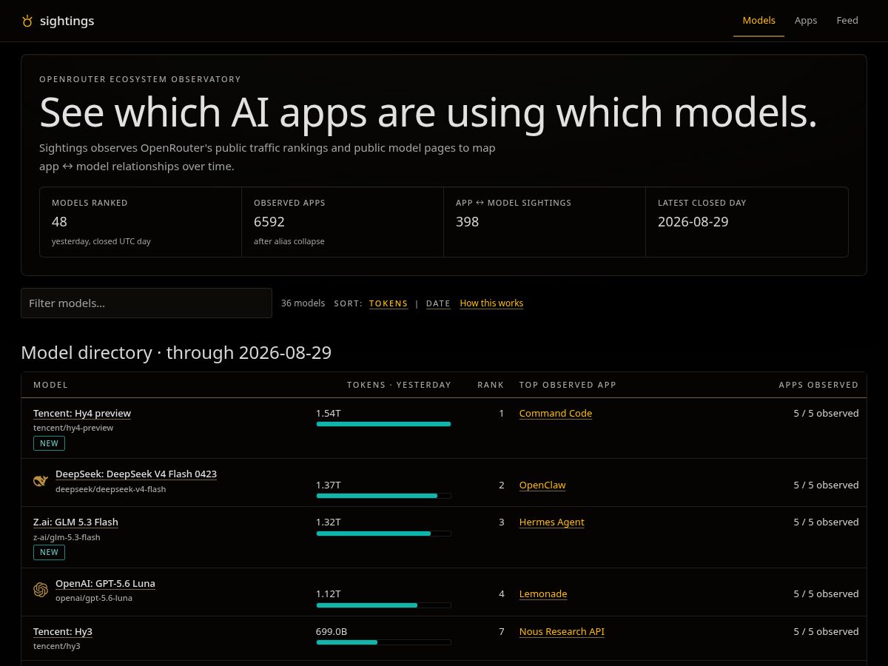Click the APPS OBSERVED column header

pyautogui.click(x=818, y=385)
